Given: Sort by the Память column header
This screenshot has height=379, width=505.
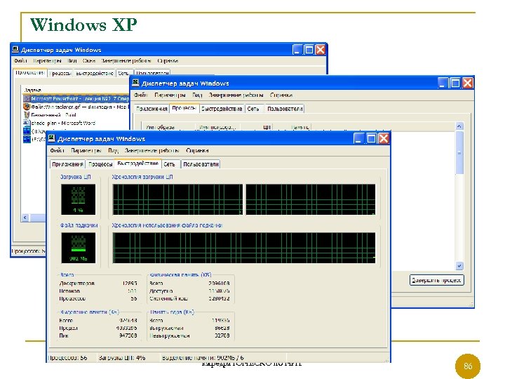Looking at the screenshot, I should [292, 126].
